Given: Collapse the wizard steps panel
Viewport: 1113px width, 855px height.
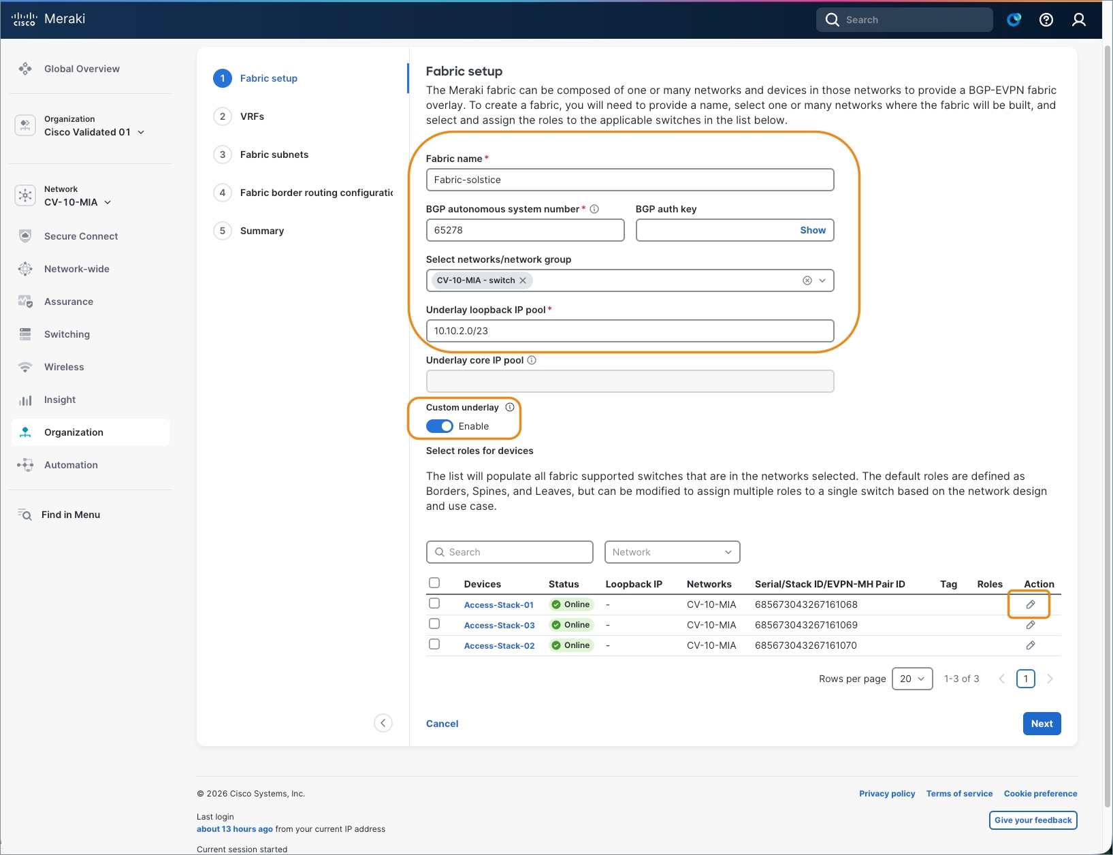Looking at the screenshot, I should point(383,723).
